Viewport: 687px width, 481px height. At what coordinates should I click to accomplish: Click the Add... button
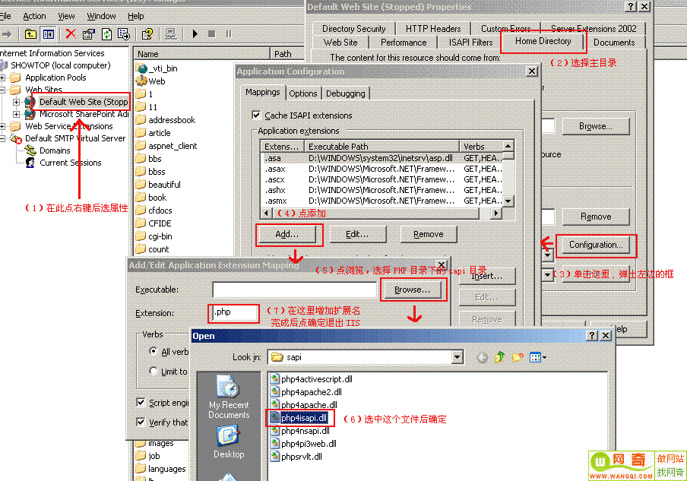point(287,234)
